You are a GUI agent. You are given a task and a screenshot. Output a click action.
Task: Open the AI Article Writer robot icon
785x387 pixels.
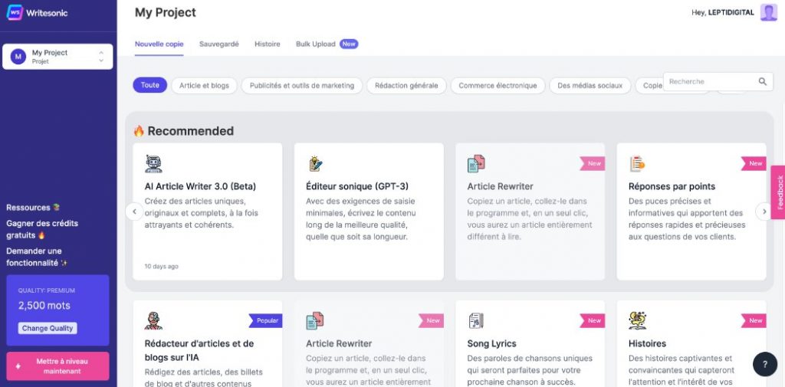tap(153, 164)
